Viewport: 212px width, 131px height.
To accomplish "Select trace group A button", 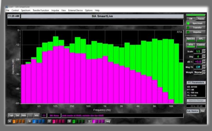I will pos(10,121).
